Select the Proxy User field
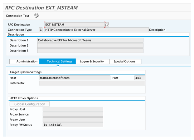194x140 pixels. point(73,120)
